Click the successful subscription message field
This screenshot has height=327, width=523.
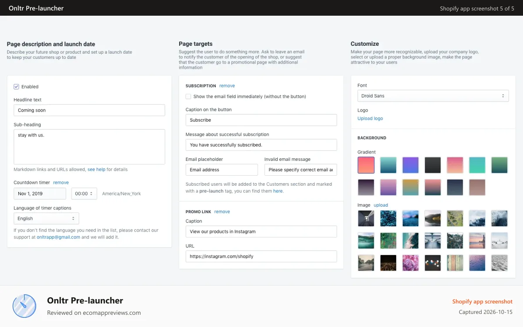(x=261, y=145)
